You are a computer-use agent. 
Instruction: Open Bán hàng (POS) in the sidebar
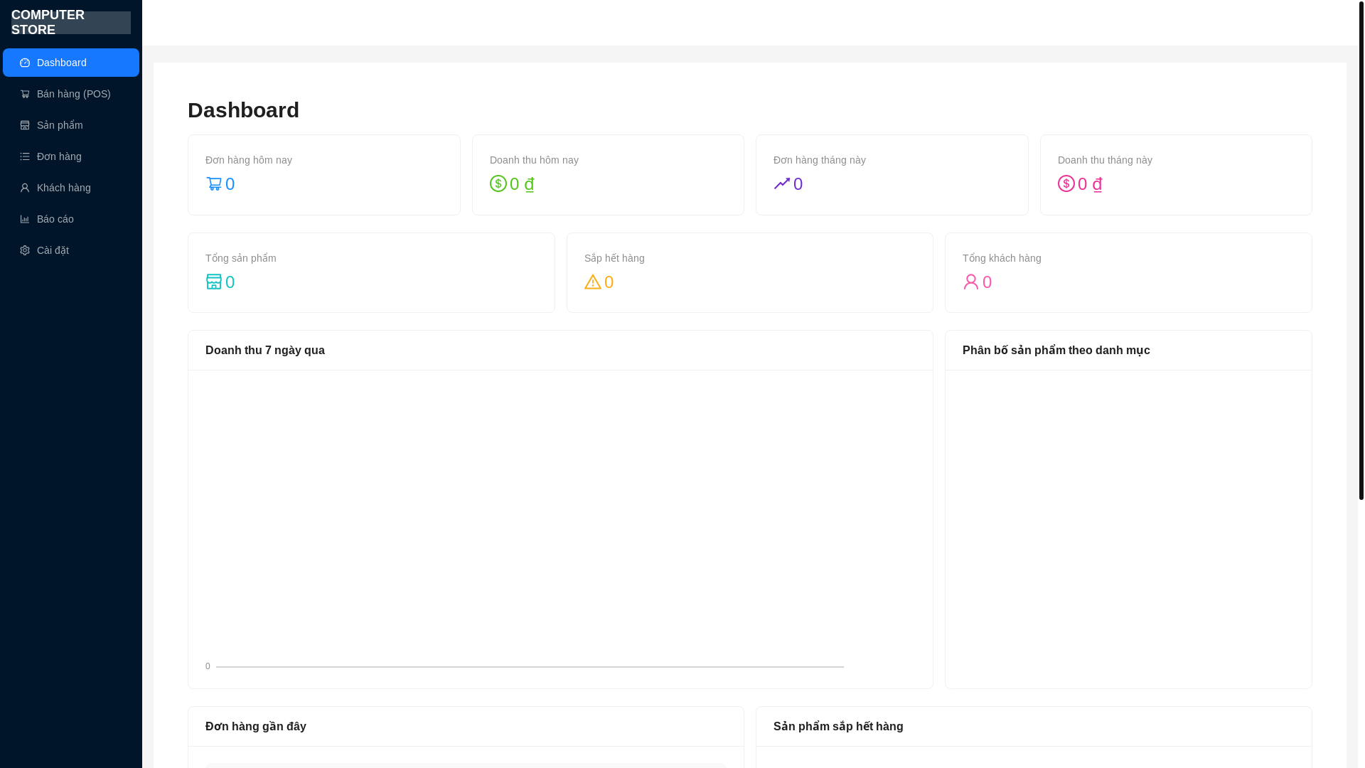[x=71, y=94]
